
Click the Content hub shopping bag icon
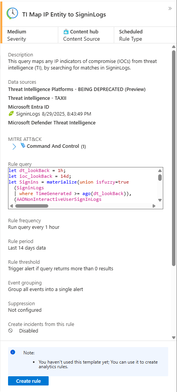66,31
